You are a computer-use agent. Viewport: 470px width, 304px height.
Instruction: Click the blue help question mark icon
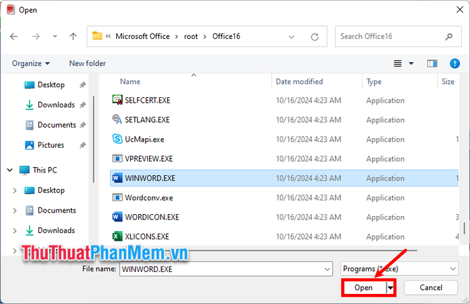[455, 64]
